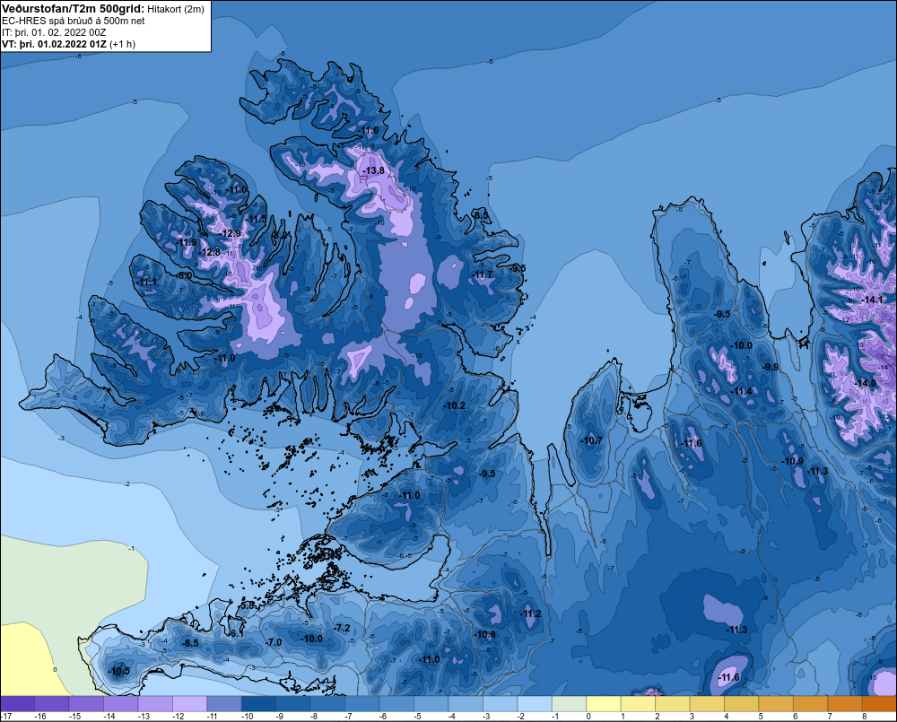Screen dimensions: 897x722
Task: Click the -17 tick label in the legend
Action: pos(5,717)
